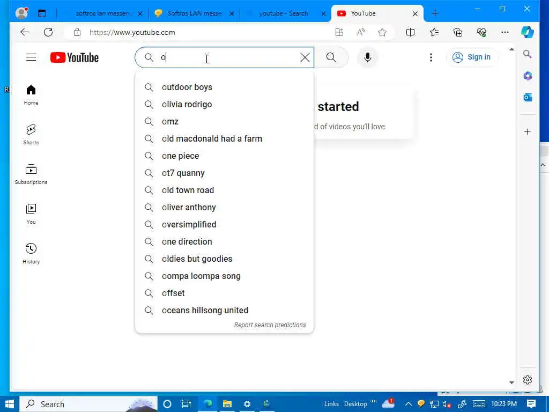Screen dimensions: 549x412
Task: Open tab actions menu
Action: (x=42, y=13)
